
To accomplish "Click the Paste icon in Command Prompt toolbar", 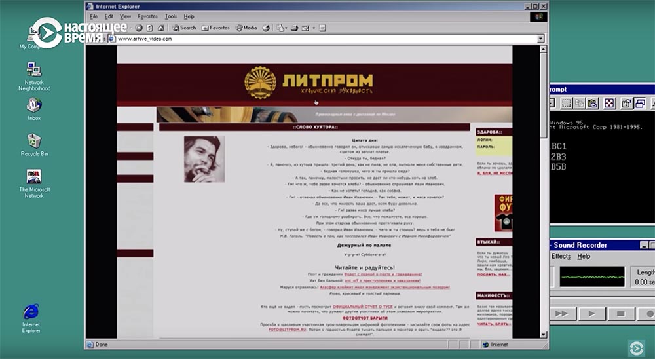I will coord(592,104).
